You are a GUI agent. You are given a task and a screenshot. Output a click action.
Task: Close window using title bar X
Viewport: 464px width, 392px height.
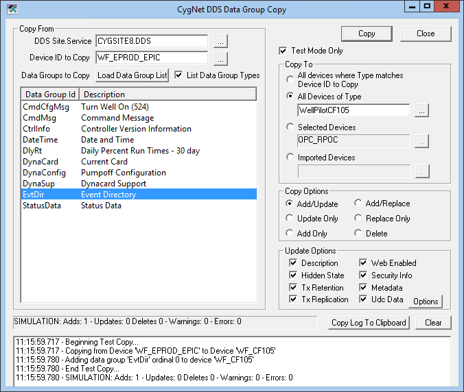(x=447, y=6)
